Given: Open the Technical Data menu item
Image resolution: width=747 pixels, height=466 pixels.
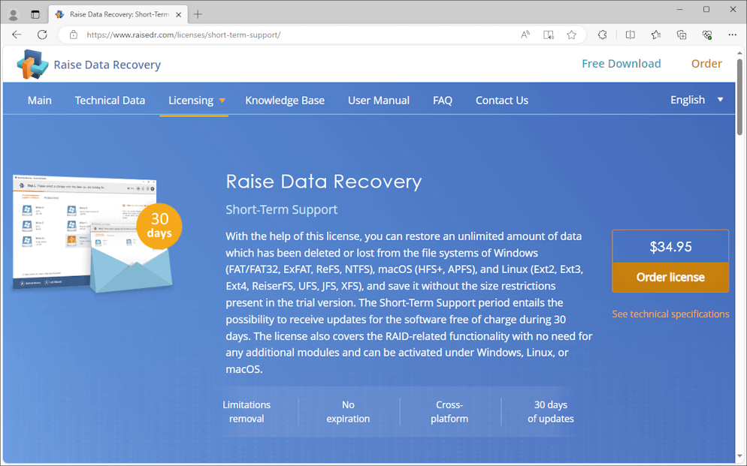Looking at the screenshot, I should click(x=110, y=101).
